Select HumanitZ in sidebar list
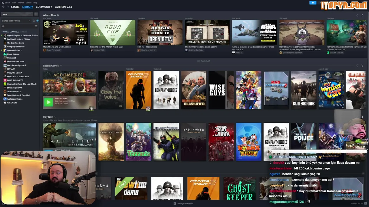 tap(12, 58)
